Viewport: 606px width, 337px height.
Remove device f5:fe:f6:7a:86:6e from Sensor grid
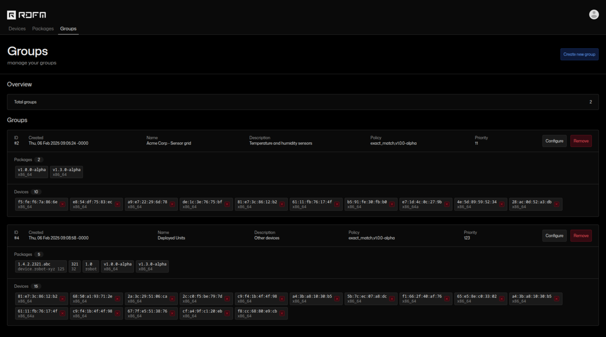click(x=64, y=204)
